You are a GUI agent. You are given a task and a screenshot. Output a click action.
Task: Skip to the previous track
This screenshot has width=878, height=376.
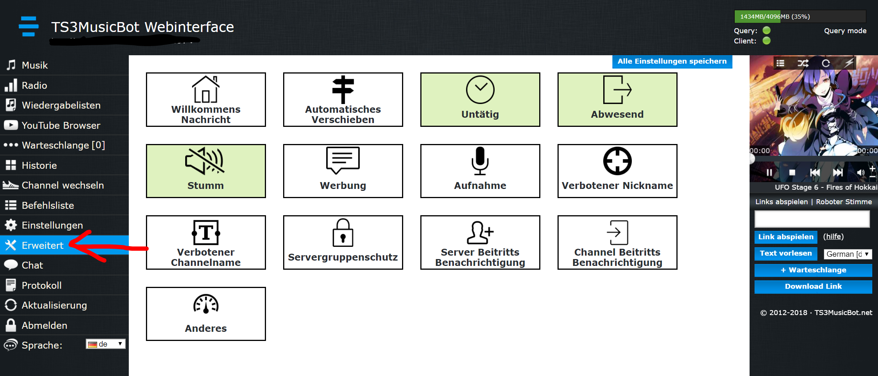coord(815,173)
